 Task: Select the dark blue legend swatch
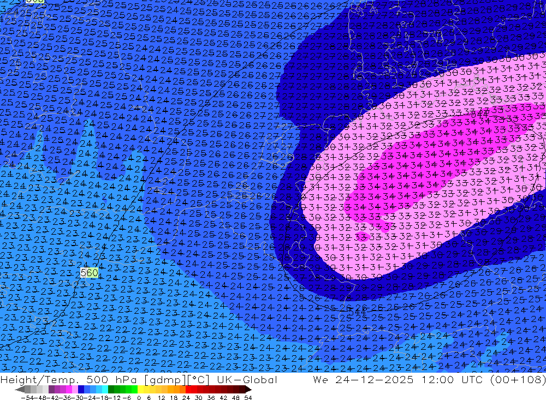click(x=81, y=389)
